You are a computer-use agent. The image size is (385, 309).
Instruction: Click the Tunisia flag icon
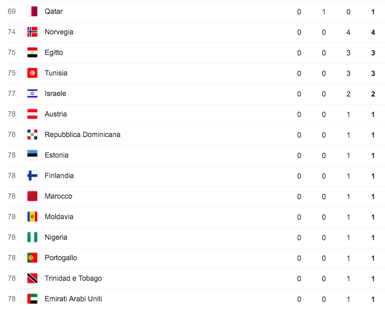pos(32,73)
